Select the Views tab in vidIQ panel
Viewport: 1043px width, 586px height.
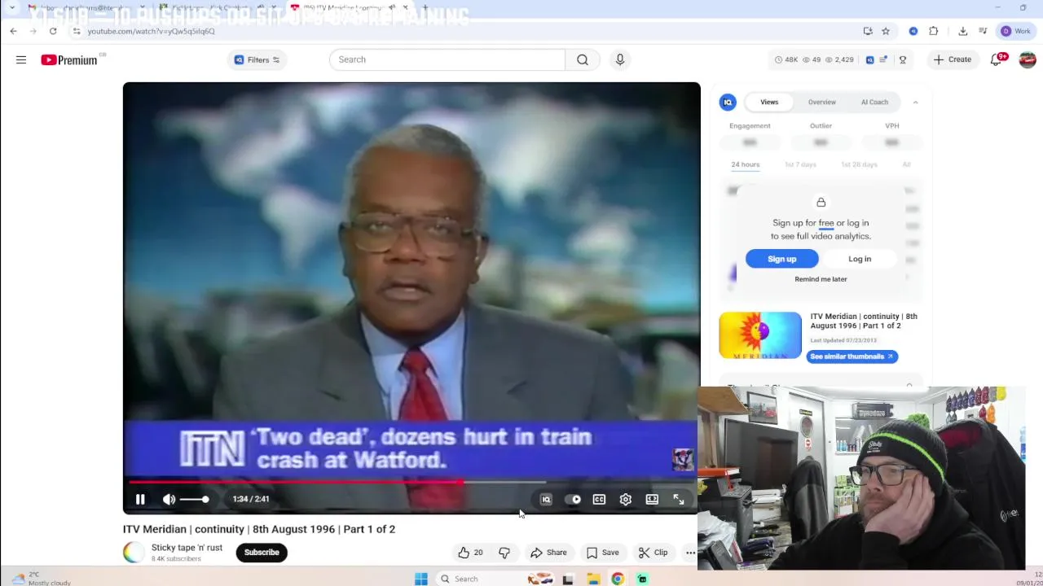click(x=769, y=103)
